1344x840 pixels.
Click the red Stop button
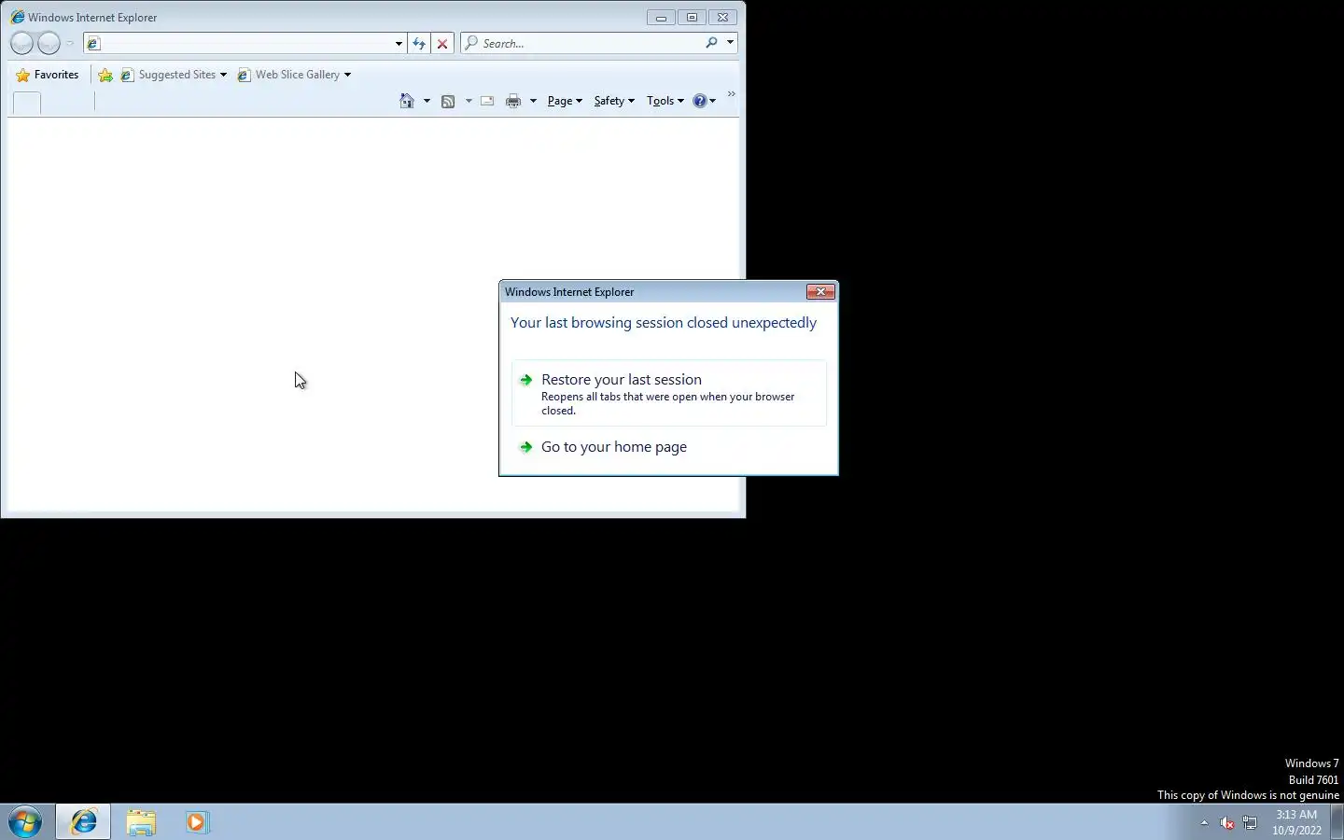click(x=442, y=43)
